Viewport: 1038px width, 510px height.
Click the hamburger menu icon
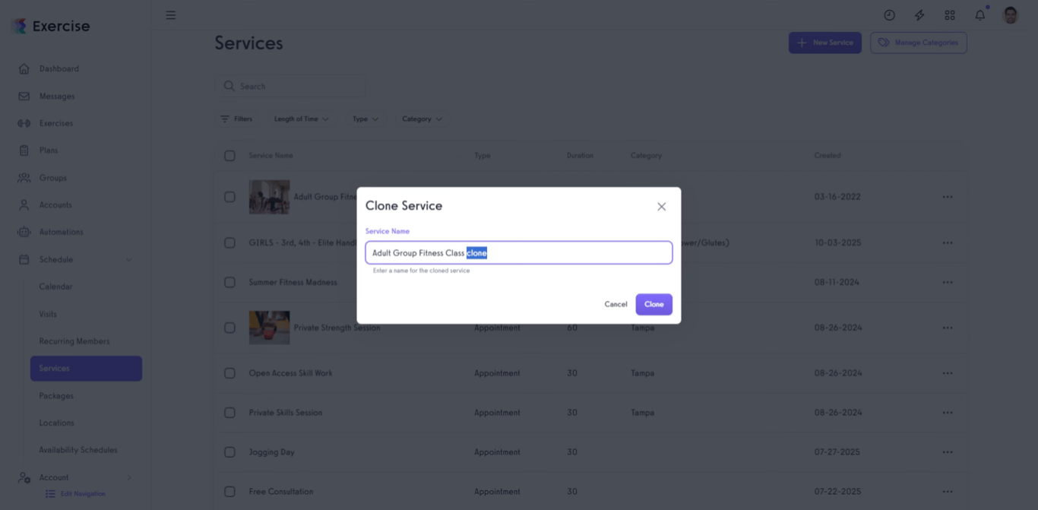[x=171, y=14]
